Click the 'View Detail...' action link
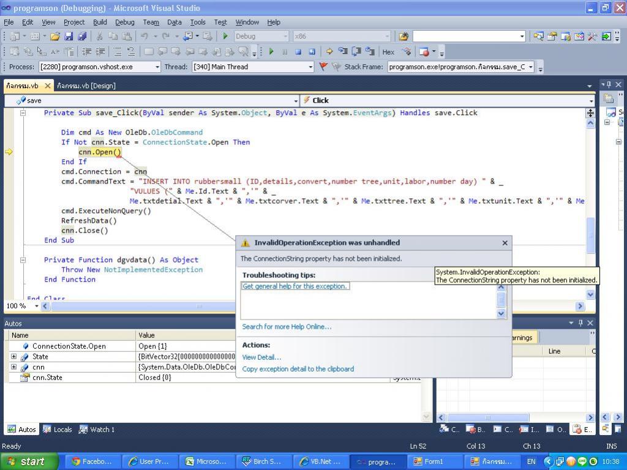Image resolution: width=627 pixels, height=470 pixels. tap(261, 357)
